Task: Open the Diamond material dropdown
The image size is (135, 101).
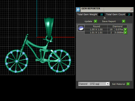Action: [108, 84]
